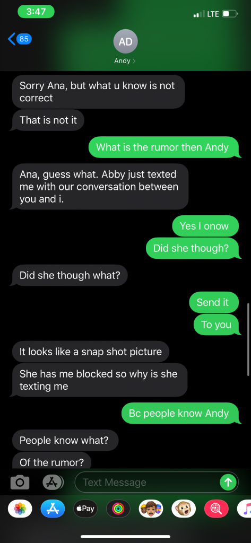The image size is (251, 543).
Task: Select the "What is the rumor then Andy" bubble
Action: pos(164,147)
